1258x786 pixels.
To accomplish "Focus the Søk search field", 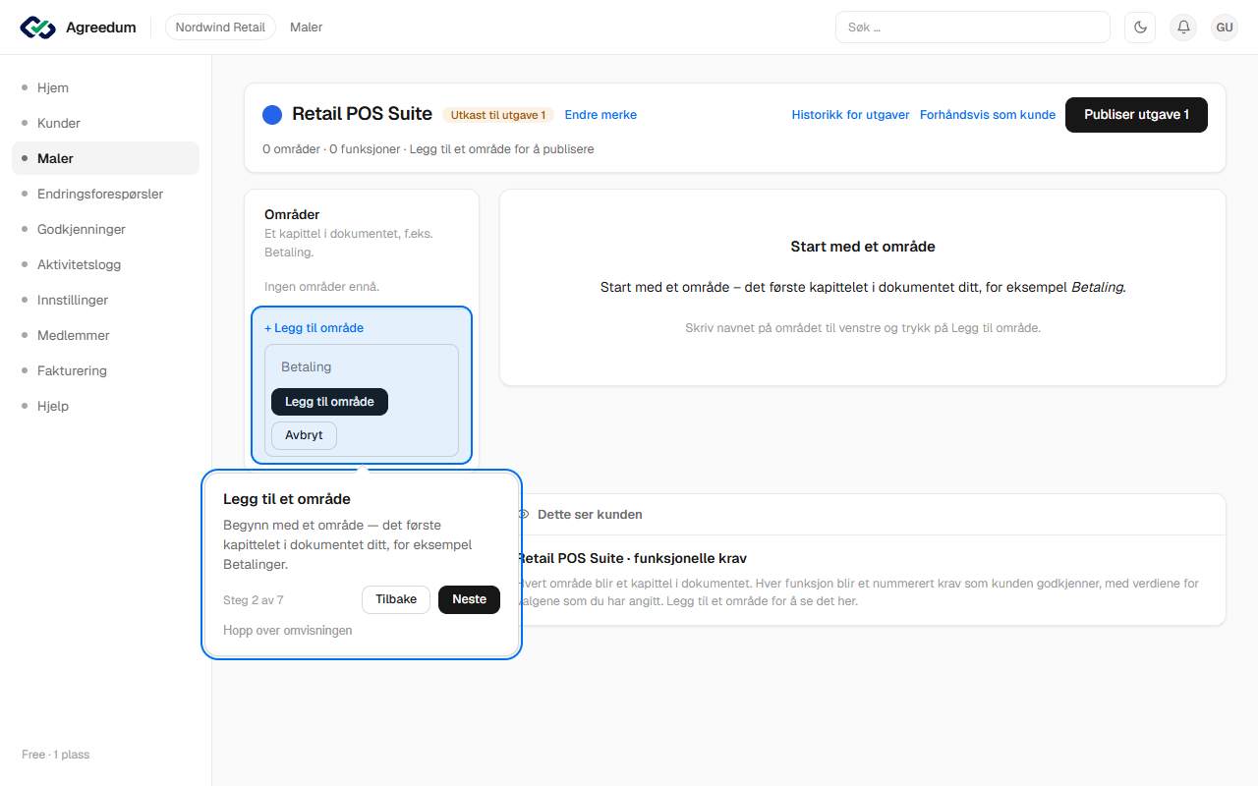I will [x=972, y=28].
